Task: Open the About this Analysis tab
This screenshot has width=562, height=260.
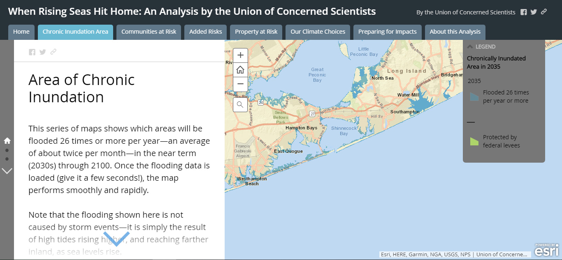Action: tap(455, 32)
